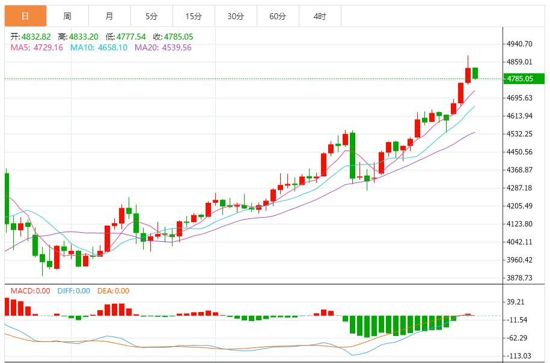
Task: Click the latest green candlestick at far right
Action: tap(475, 73)
